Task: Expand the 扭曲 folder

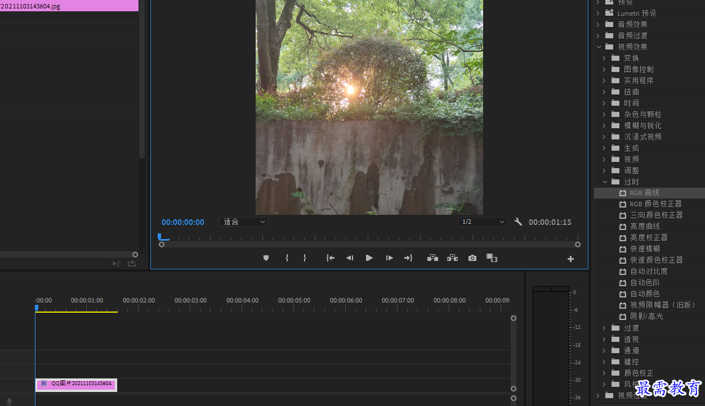Action: [x=604, y=92]
